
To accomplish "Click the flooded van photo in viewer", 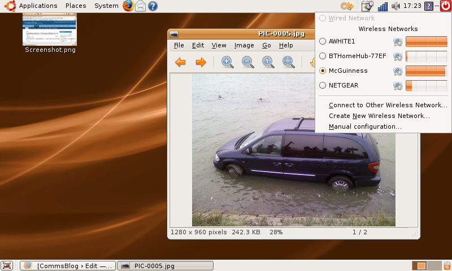I will click(x=293, y=150).
